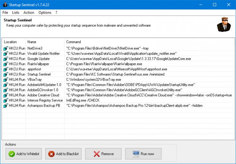
Task: Click the red cross circle icon on Add to Blacklist
Action: [x=51, y=154]
